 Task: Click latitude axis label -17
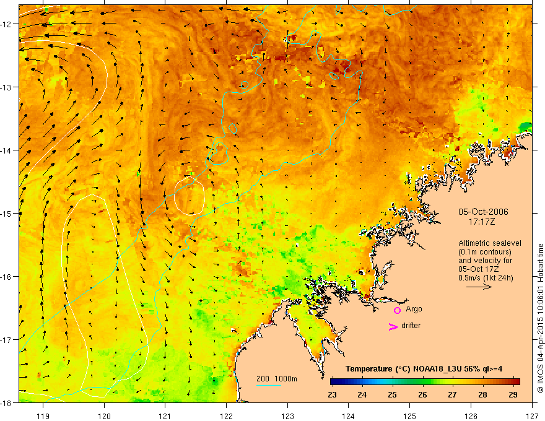click(7, 340)
